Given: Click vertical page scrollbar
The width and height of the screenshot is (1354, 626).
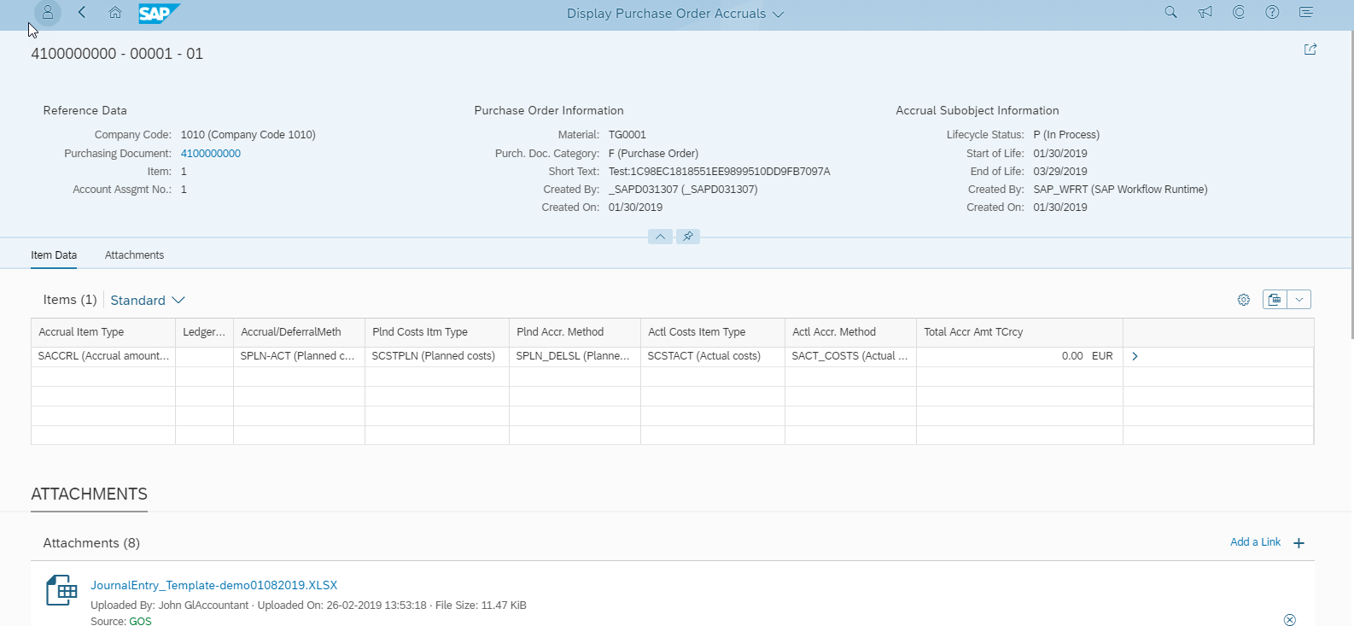Looking at the screenshot, I should [x=1351, y=184].
